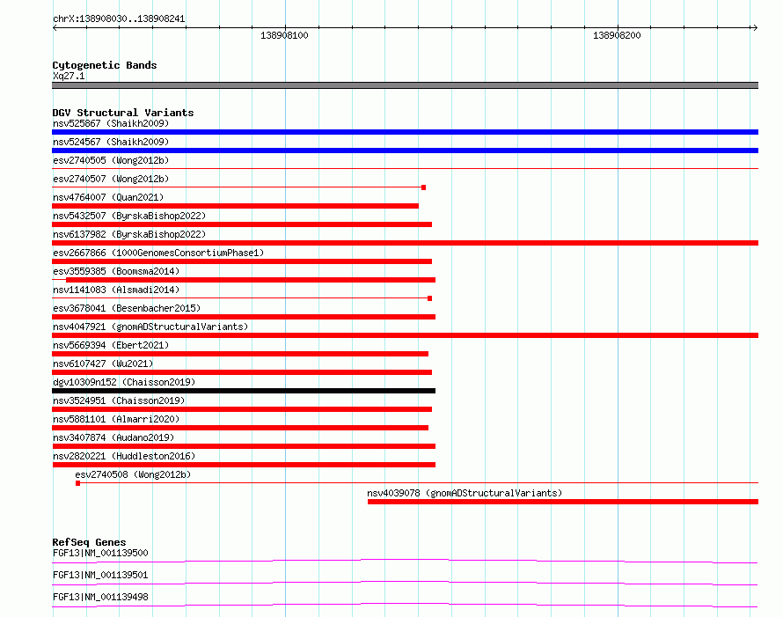Click the gray Xq27.1 cytogenetic band bar
Image resolution: width=783 pixels, height=617 pixels.
405,85
